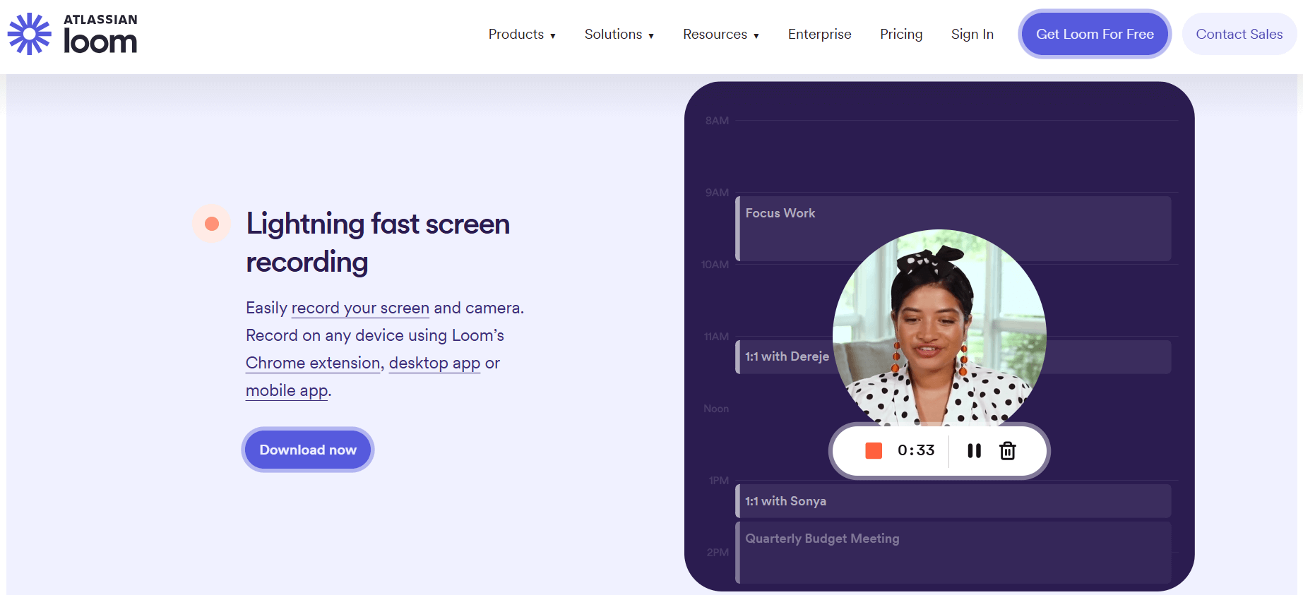The width and height of the screenshot is (1303, 595).
Task: Delete the recording using the trash icon
Action: pyautogui.click(x=1008, y=450)
